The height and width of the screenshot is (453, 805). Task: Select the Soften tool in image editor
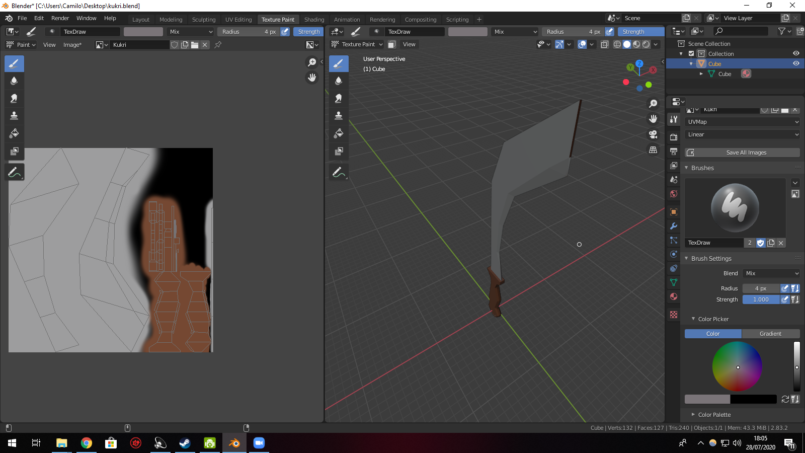14,81
